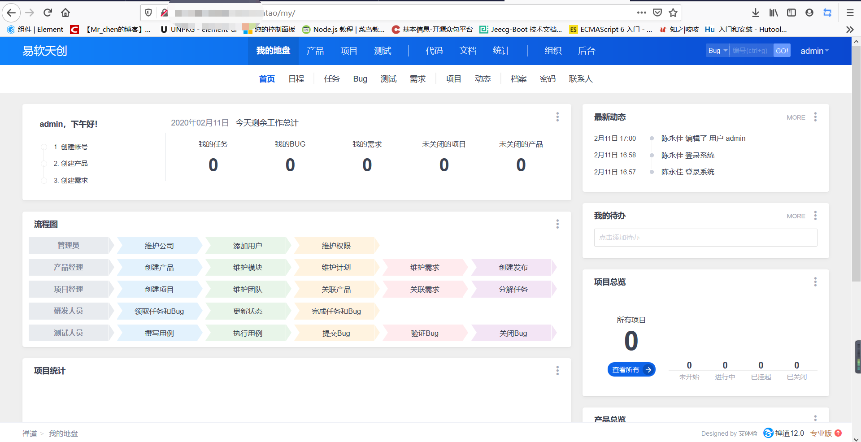Switch to 联系人 sub tab
The image size is (861, 442).
pos(581,79)
